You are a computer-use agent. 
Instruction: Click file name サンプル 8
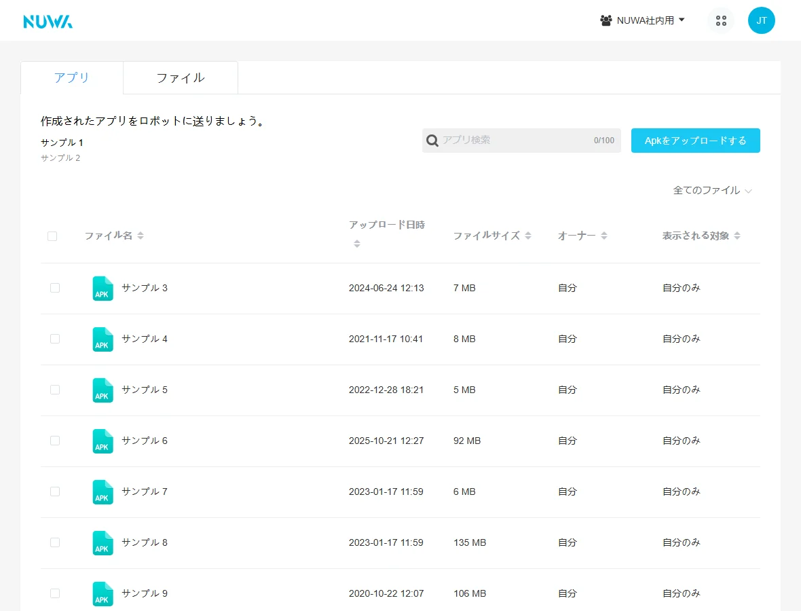tap(145, 542)
